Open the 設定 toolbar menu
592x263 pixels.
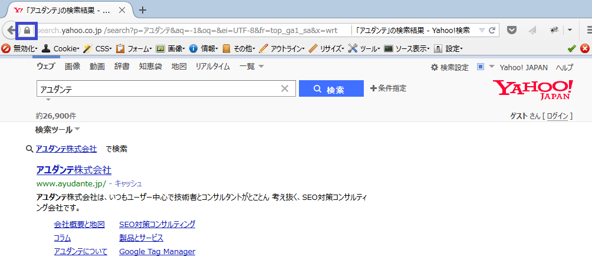point(448,49)
